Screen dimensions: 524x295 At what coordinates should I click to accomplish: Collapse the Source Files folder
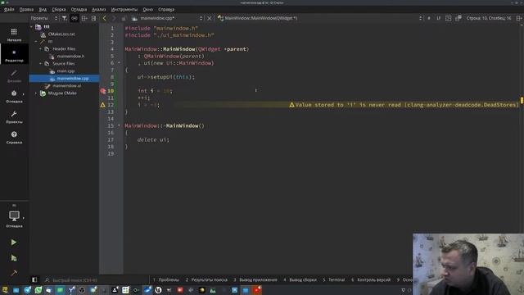coord(40,64)
